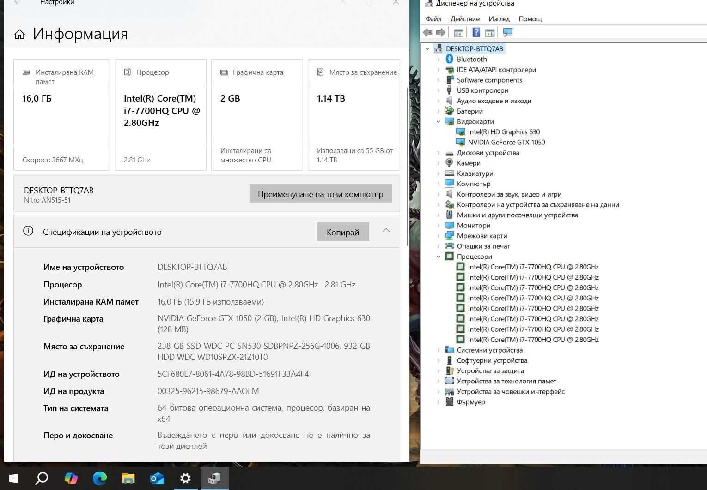Click the Bluetooth icon in the device tree
Viewport: 707px width, 490px height.
(449, 59)
